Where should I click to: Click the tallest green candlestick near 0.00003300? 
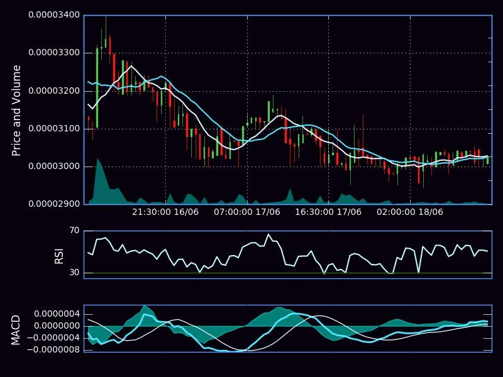coord(97,87)
